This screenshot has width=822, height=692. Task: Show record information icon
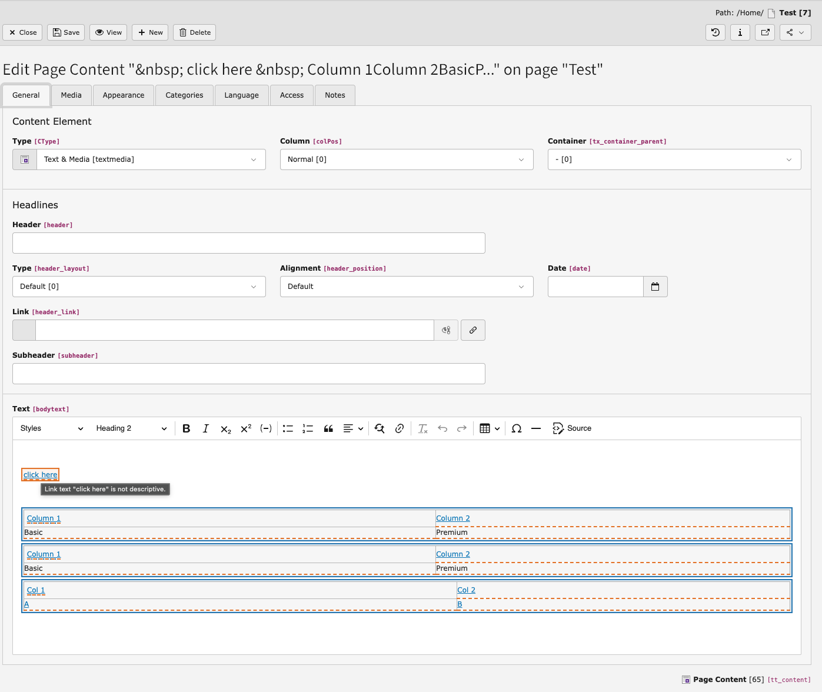pos(740,32)
